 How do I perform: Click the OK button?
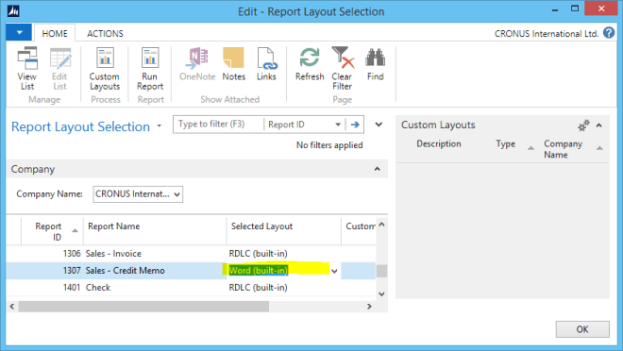coord(582,329)
